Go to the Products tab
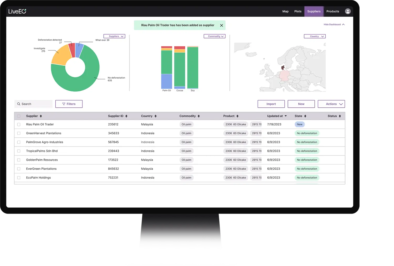394x266 pixels. (333, 11)
